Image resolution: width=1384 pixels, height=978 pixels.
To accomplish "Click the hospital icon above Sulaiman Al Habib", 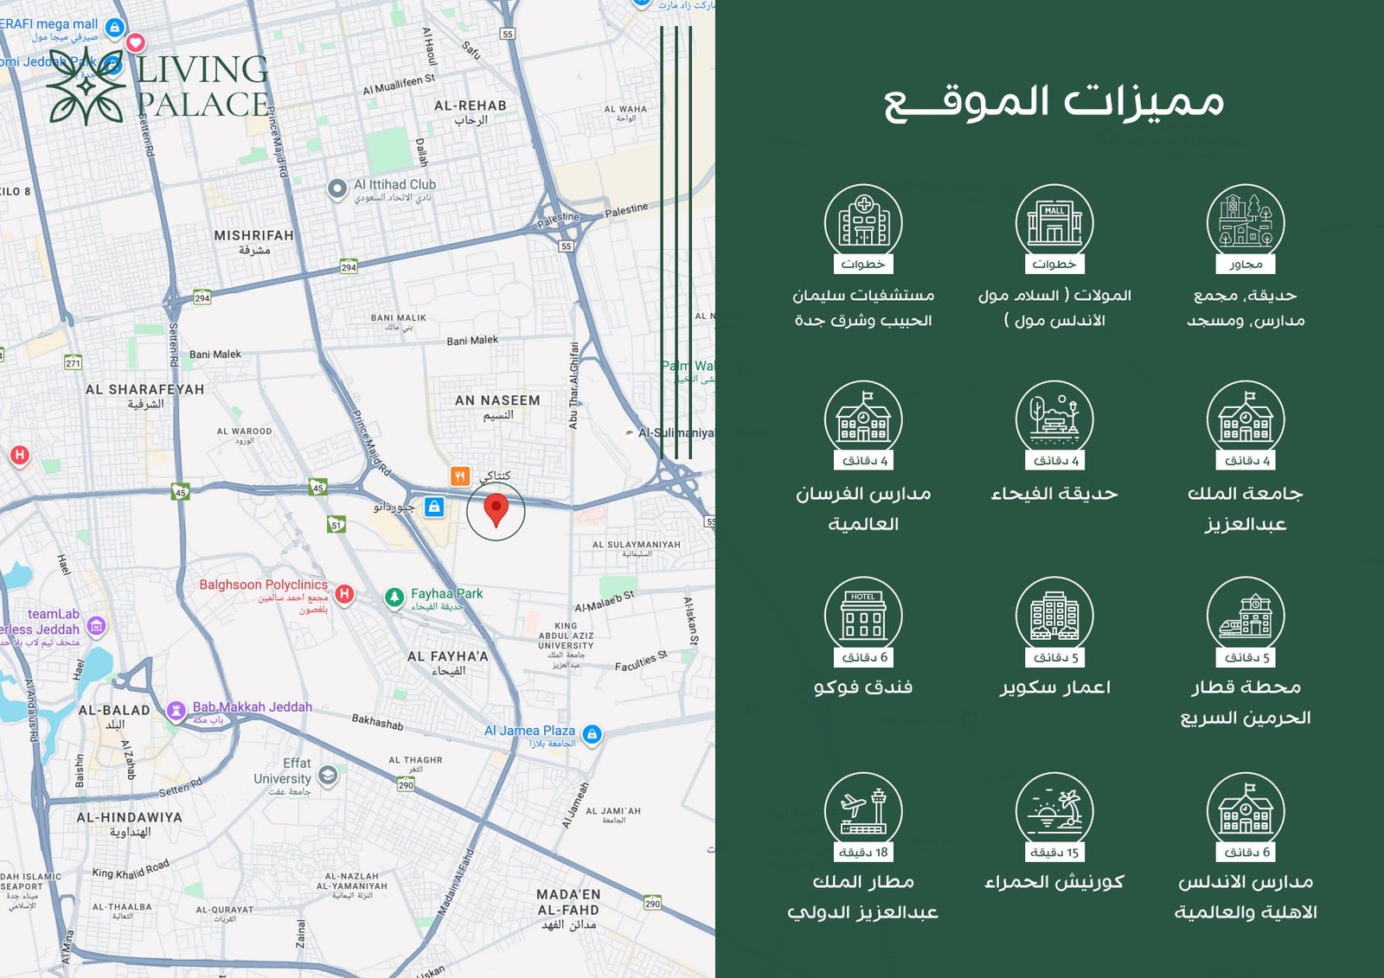I will tap(863, 222).
